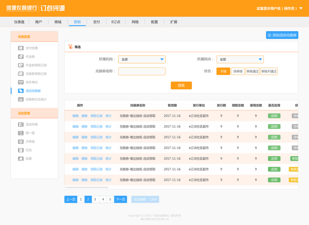309x225 pixels.
Task: Open the 摇一摇 sidebar icon
Action: [x=21, y=133]
